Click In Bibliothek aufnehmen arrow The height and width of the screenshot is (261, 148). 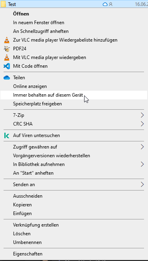tap(142, 164)
